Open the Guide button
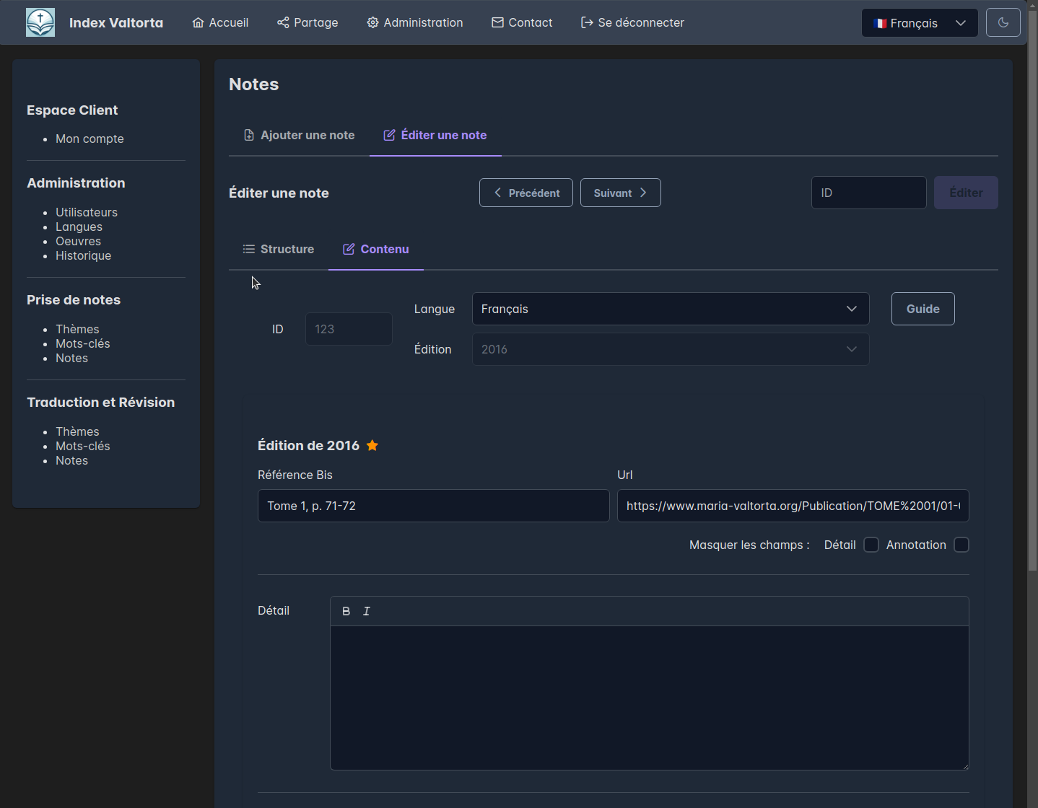 [923, 309]
